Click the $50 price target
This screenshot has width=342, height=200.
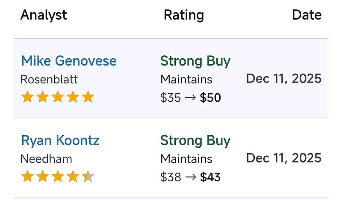tap(210, 98)
